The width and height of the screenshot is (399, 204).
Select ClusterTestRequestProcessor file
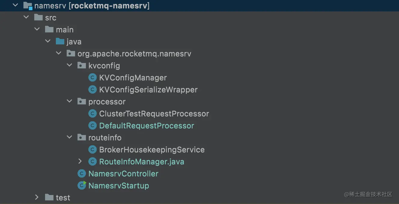point(154,114)
